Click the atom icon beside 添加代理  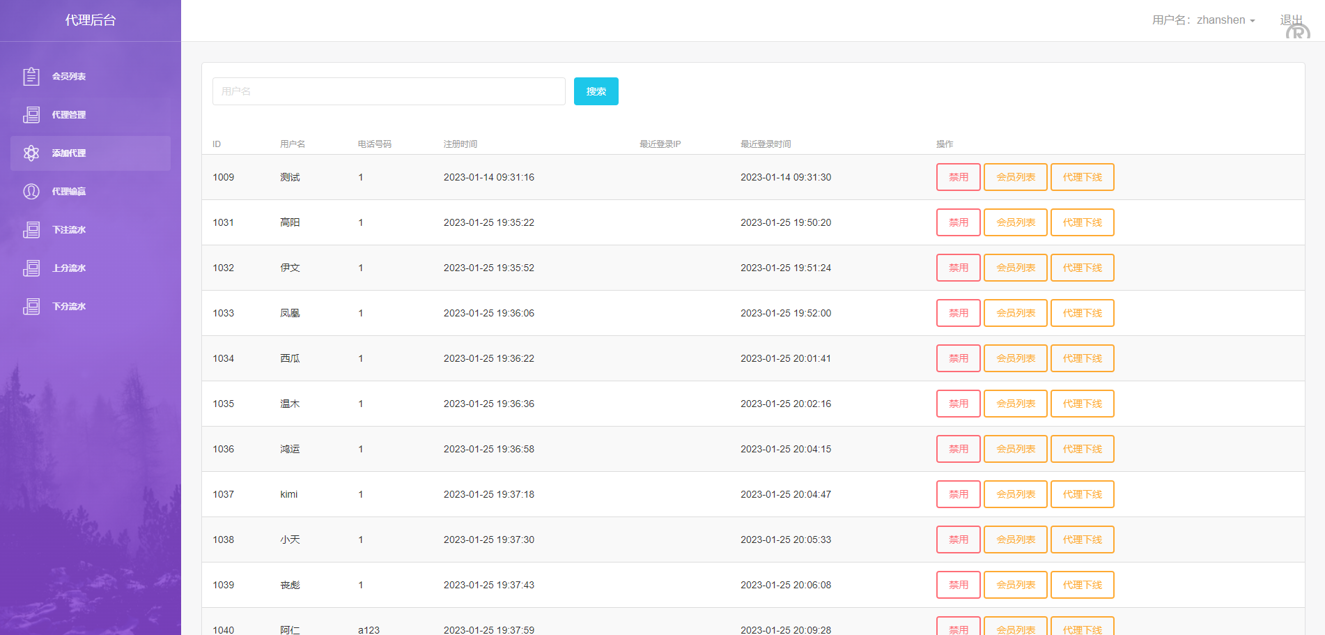click(x=31, y=153)
